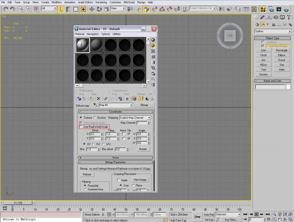Toggle Background checker icon in Material Editor

[153, 51]
